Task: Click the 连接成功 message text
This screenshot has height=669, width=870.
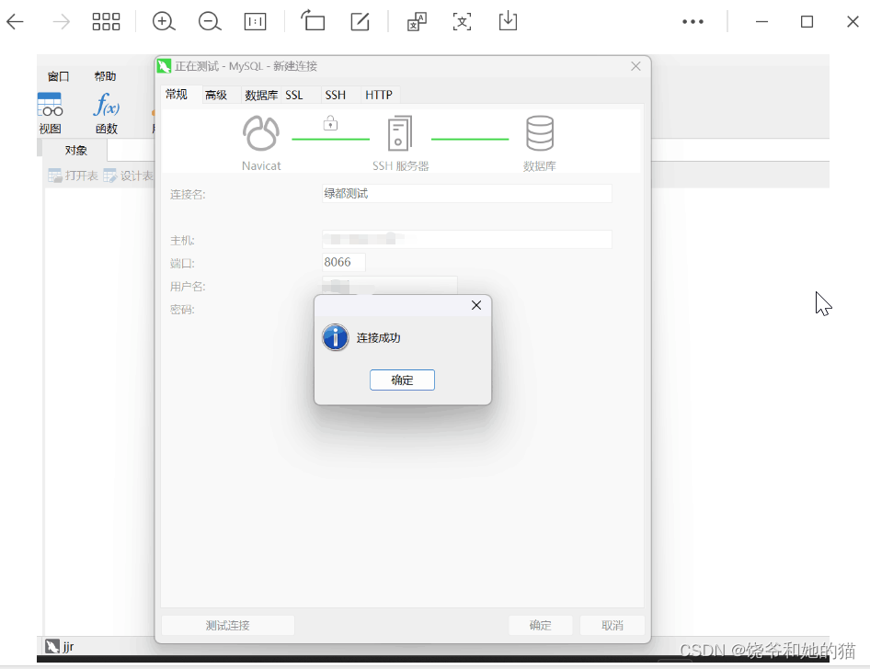Action: click(x=378, y=338)
